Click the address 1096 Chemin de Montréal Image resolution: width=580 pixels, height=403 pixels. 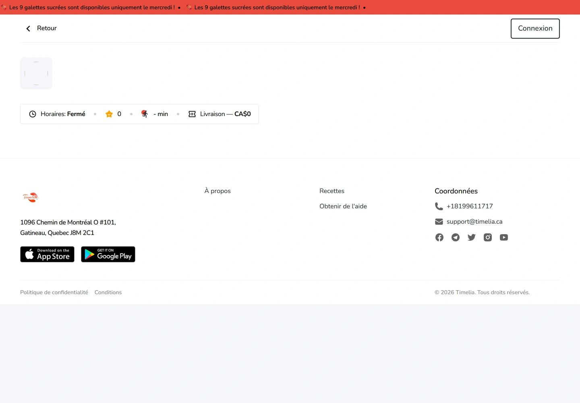click(x=68, y=228)
